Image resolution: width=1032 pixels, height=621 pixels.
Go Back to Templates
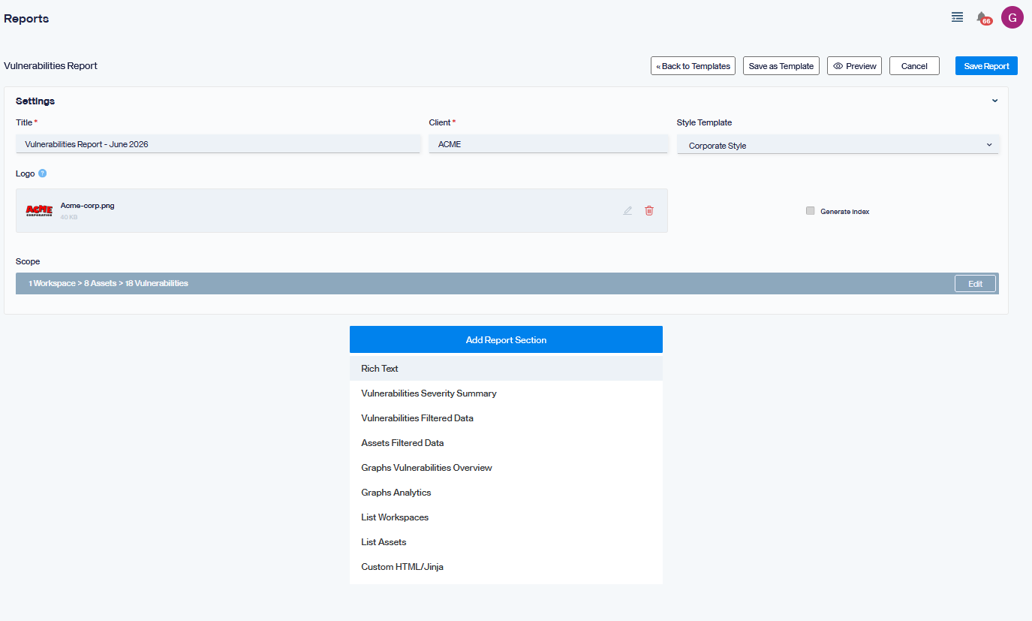coord(693,66)
